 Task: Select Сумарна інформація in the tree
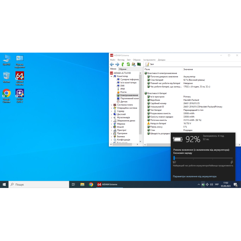[x=128, y=80]
